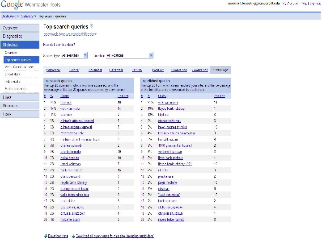The width and height of the screenshot is (322, 241).
Task: Open Overview in main sidebar
Action: pyautogui.click(x=20, y=28)
